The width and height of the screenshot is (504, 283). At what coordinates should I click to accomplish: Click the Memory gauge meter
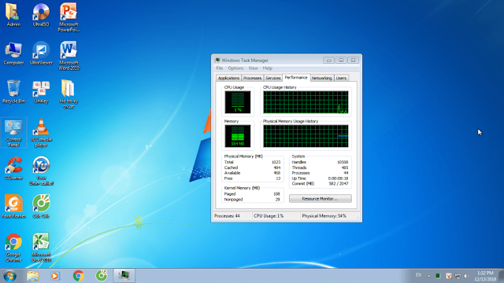238,136
